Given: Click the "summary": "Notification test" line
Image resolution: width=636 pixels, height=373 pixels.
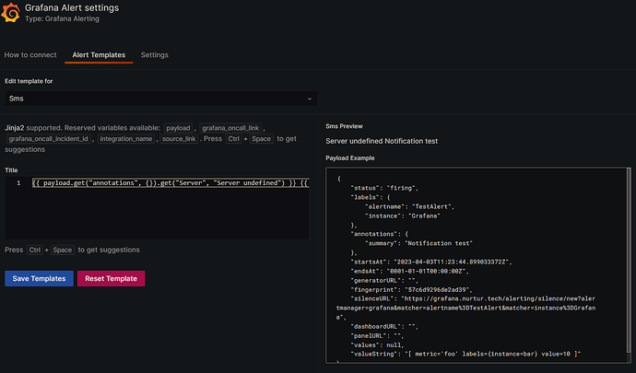Looking at the screenshot, I should (x=418, y=244).
